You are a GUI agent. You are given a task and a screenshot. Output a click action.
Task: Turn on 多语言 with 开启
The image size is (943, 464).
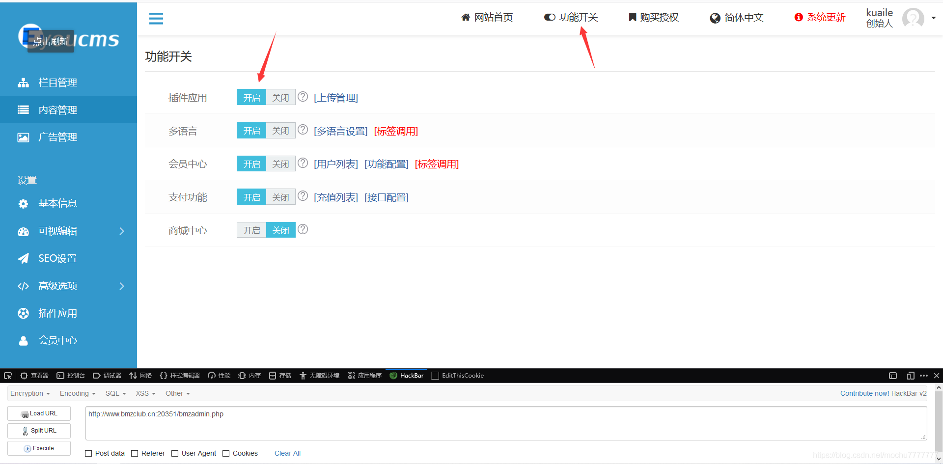point(251,131)
